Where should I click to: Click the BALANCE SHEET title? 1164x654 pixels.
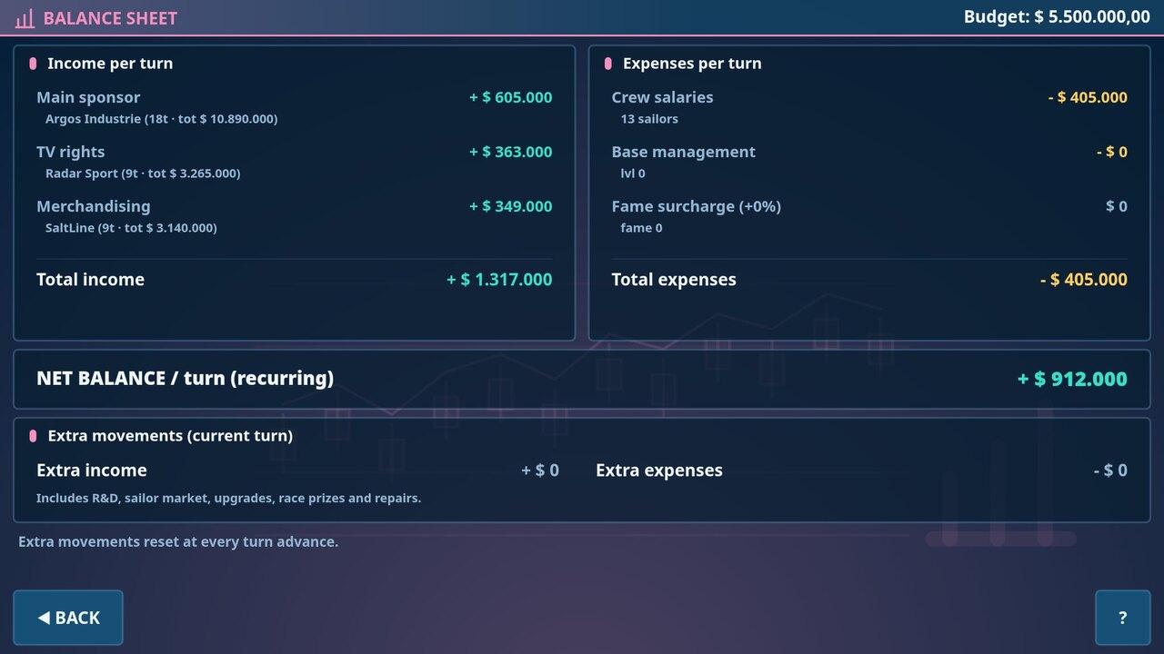110,18
